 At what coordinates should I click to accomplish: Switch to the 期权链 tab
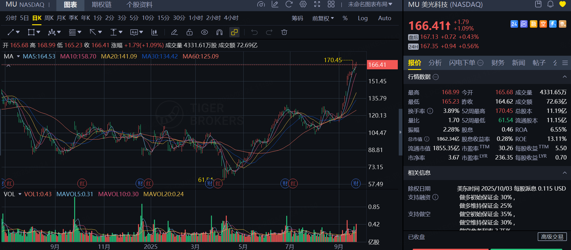(102, 5)
